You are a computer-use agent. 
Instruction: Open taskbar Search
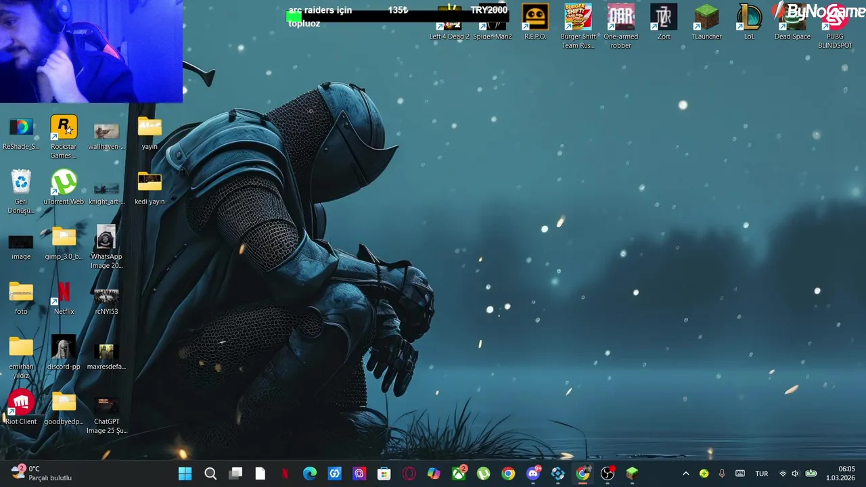coord(210,473)
